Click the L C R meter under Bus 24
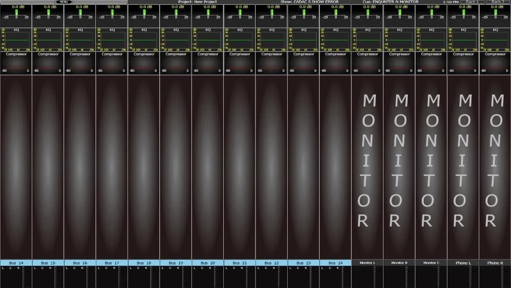The image size is (511, 288). click(335, 277)
